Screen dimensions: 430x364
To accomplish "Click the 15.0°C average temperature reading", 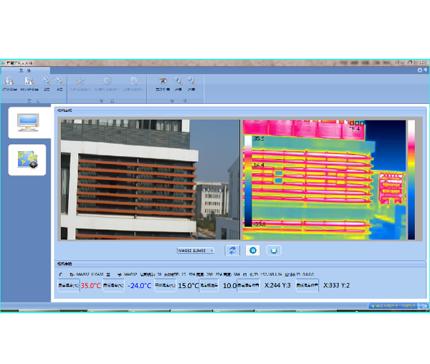I will tap(188, 286).
